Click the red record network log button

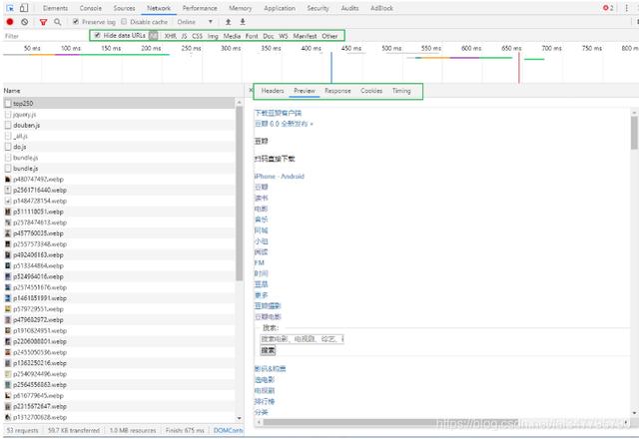9,21
